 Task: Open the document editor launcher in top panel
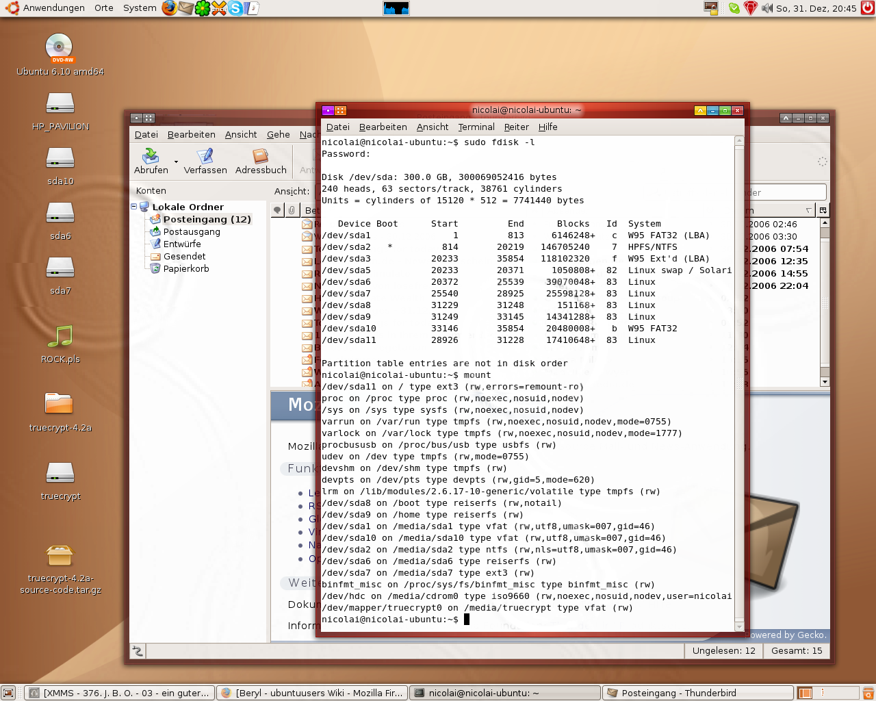coord(252,8)
